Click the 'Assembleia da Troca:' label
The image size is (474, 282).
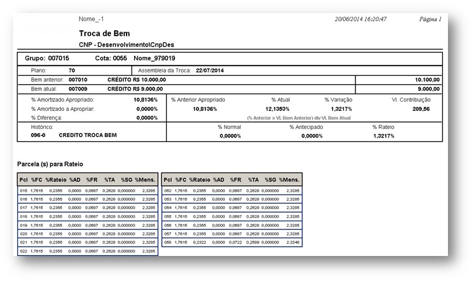(164, 71)
